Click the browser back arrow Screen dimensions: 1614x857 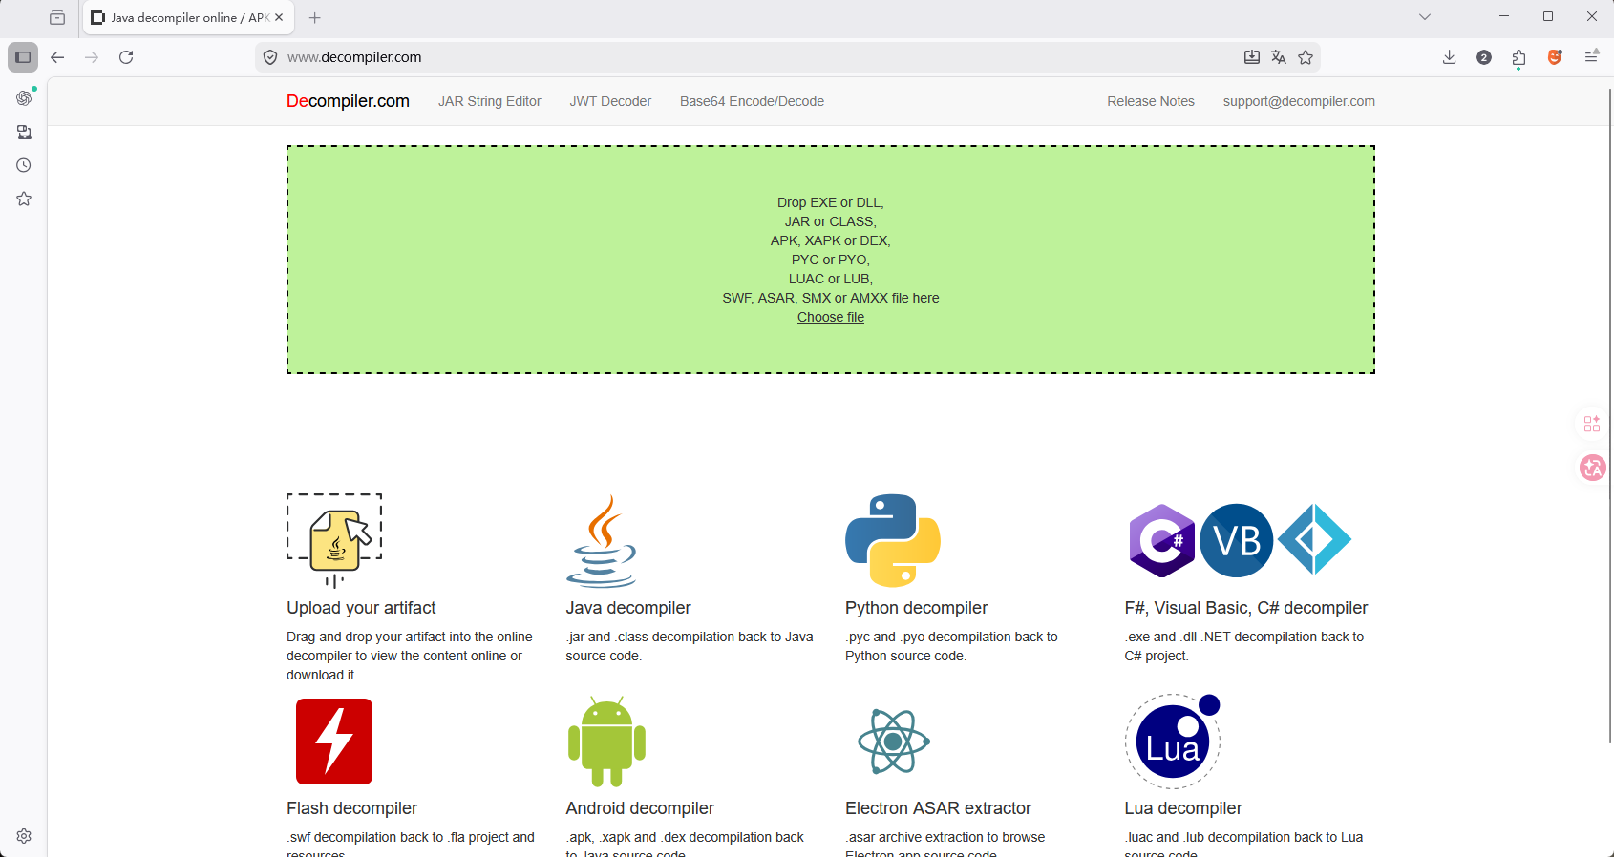point(57,57)
